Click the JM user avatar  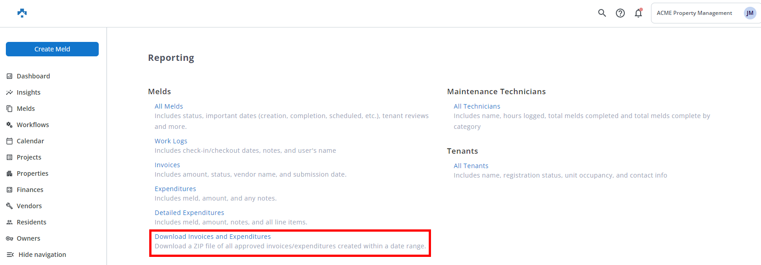(x=750, y=13)
